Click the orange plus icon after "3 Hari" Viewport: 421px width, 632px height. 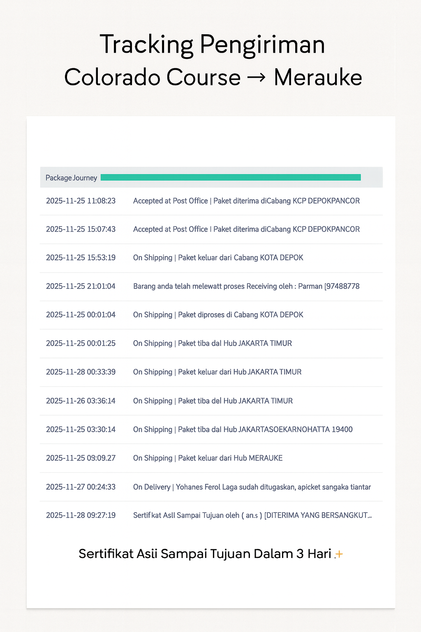(339, 555)
